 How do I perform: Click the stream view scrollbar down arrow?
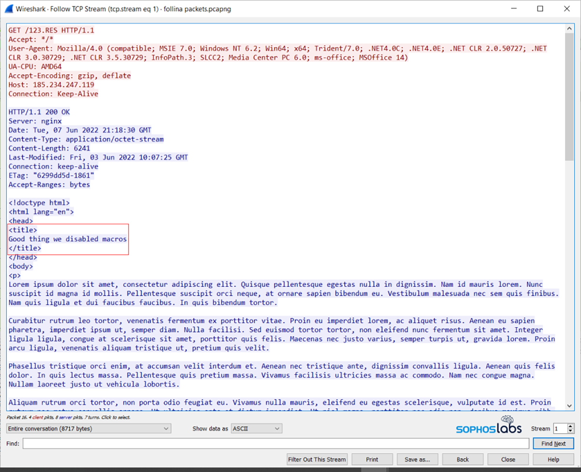(569, 405)
